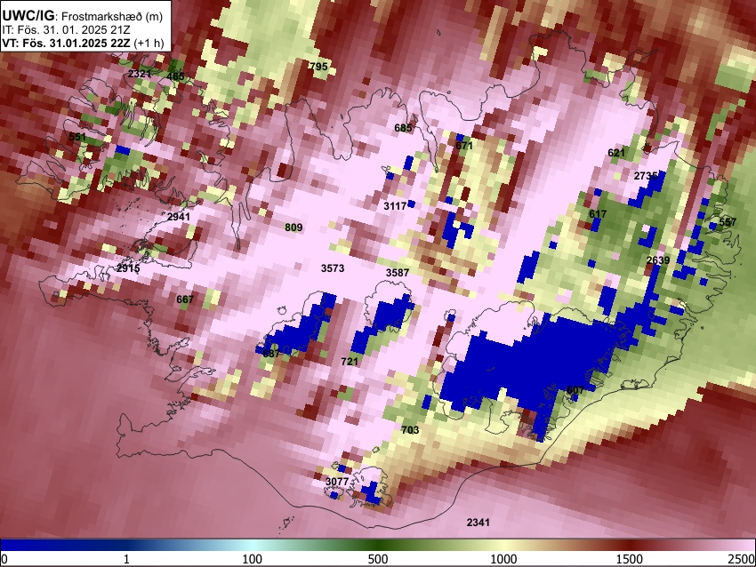Click the map value 2321
Image resolution: width=756 pixels, height=567 pixels.
pyautogui.click(x=140, y=74)
